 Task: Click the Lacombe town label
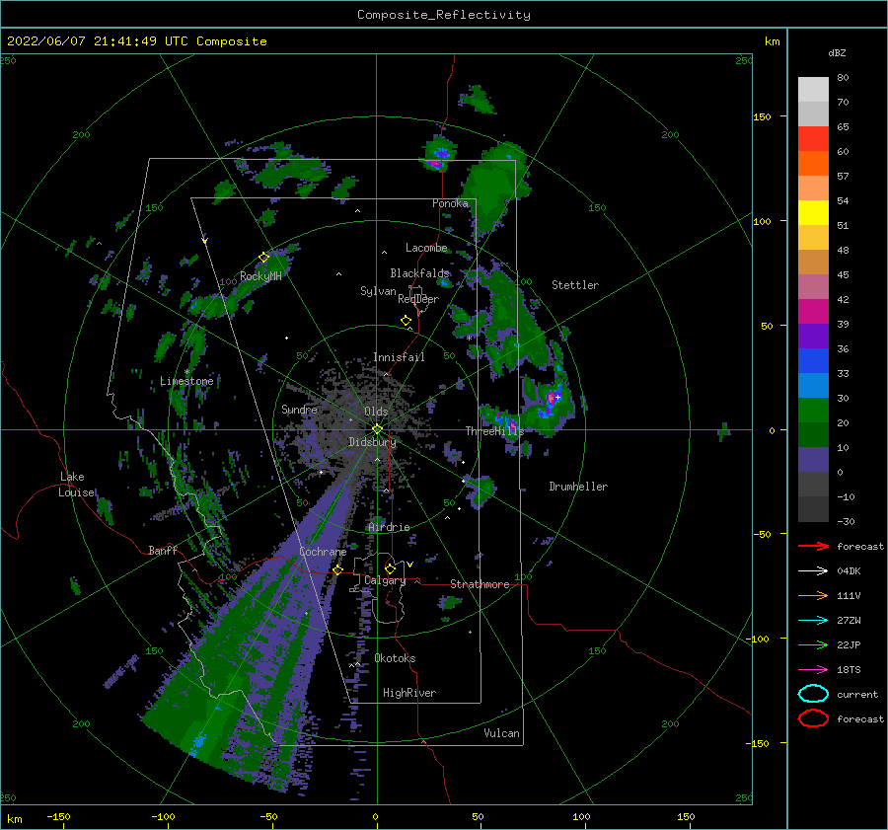[x=426, y=248]
